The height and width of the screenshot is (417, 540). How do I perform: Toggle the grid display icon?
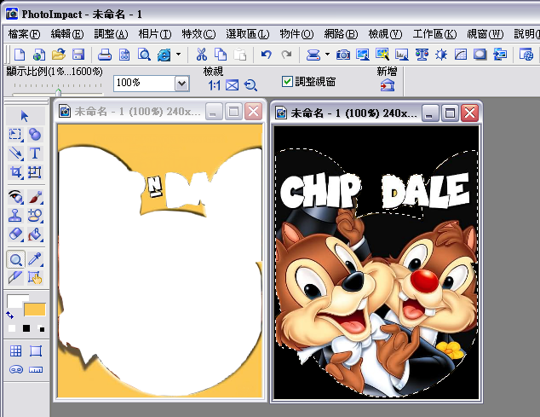[15, 351]
